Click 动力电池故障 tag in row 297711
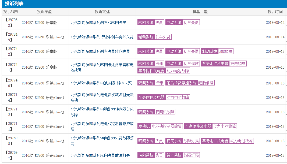The width and height of the screenshot is (287, 164). pos(211,126)
